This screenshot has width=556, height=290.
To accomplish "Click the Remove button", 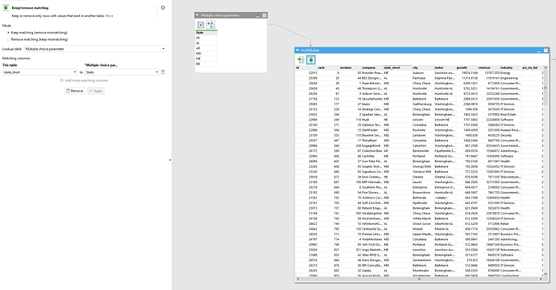I will click(74, 91).
